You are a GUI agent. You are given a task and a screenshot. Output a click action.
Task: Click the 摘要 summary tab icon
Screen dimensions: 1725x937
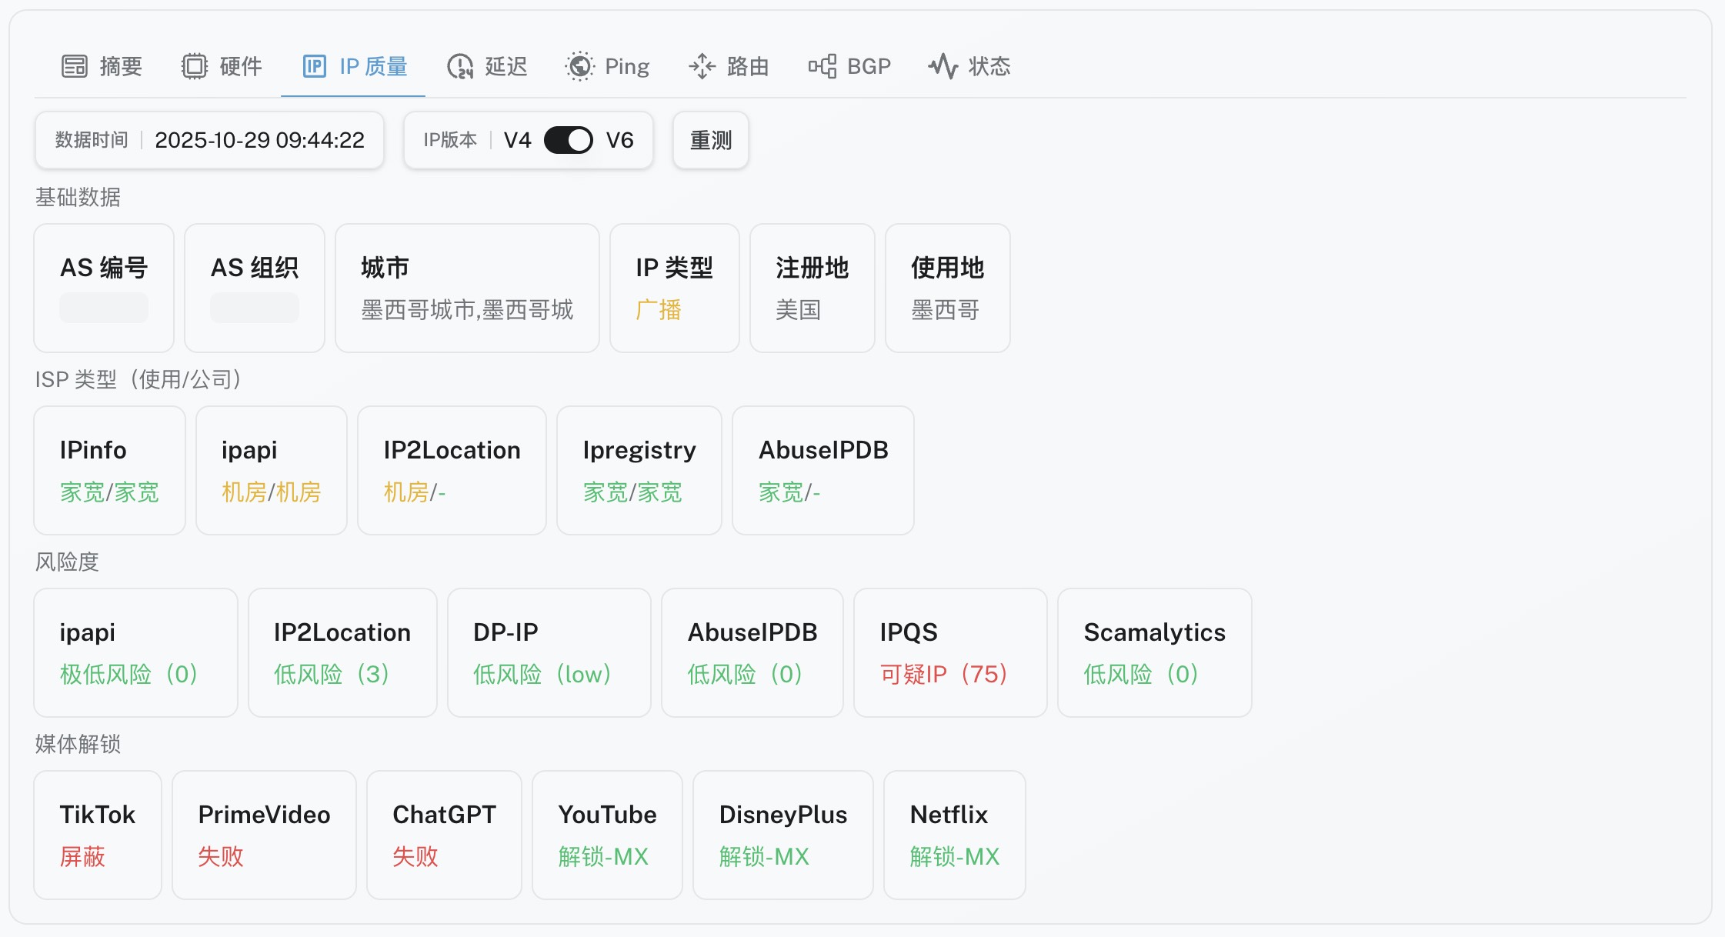tap(75, 66)
